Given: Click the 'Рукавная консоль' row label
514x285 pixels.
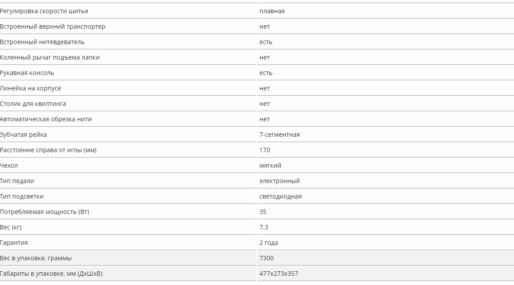Looking at the screenshot, I should 27,73.
